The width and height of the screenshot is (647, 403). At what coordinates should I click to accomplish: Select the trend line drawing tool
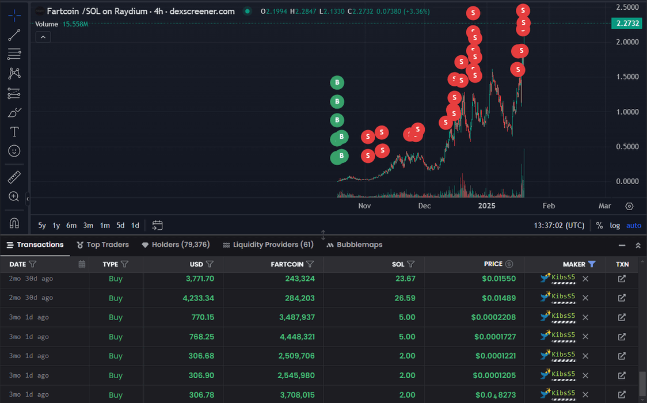coord(14,35)
